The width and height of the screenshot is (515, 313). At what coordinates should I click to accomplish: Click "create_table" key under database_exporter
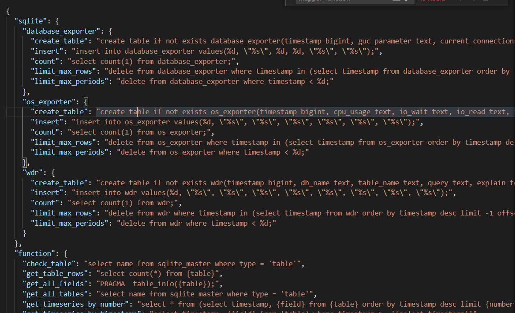59,41
